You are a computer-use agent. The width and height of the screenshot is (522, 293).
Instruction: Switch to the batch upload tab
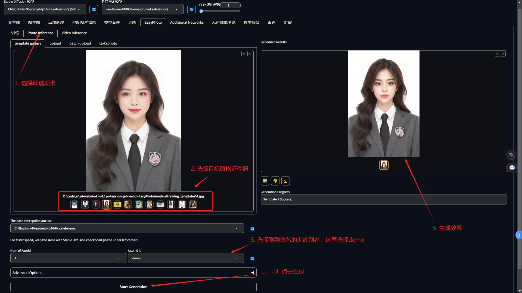(80, 43)
